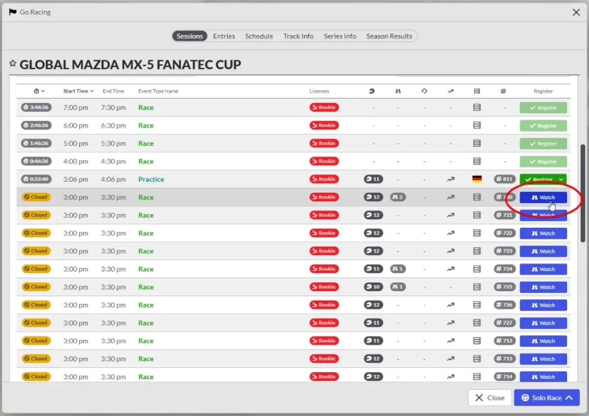This screenshot has height=416, width=589.
Task: Open the Track Info tab
Action: click(x=299, y=36)
